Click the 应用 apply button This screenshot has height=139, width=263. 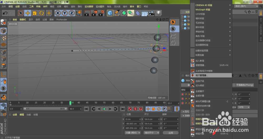(x=171, y=133)
